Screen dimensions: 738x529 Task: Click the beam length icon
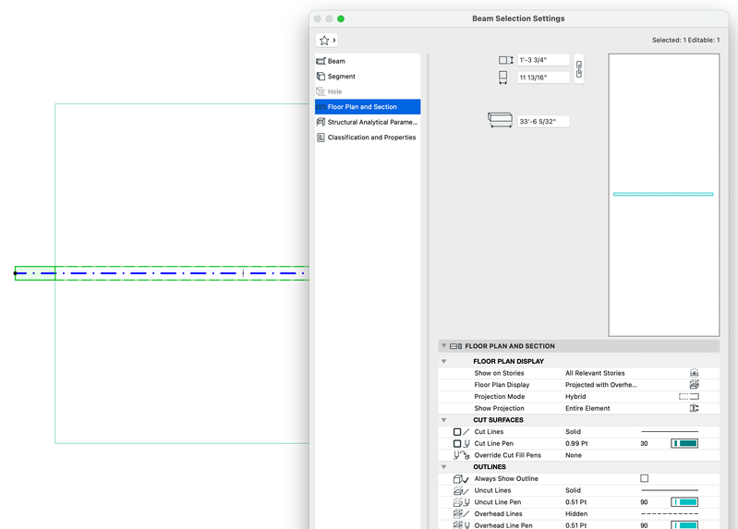[500, 119]
